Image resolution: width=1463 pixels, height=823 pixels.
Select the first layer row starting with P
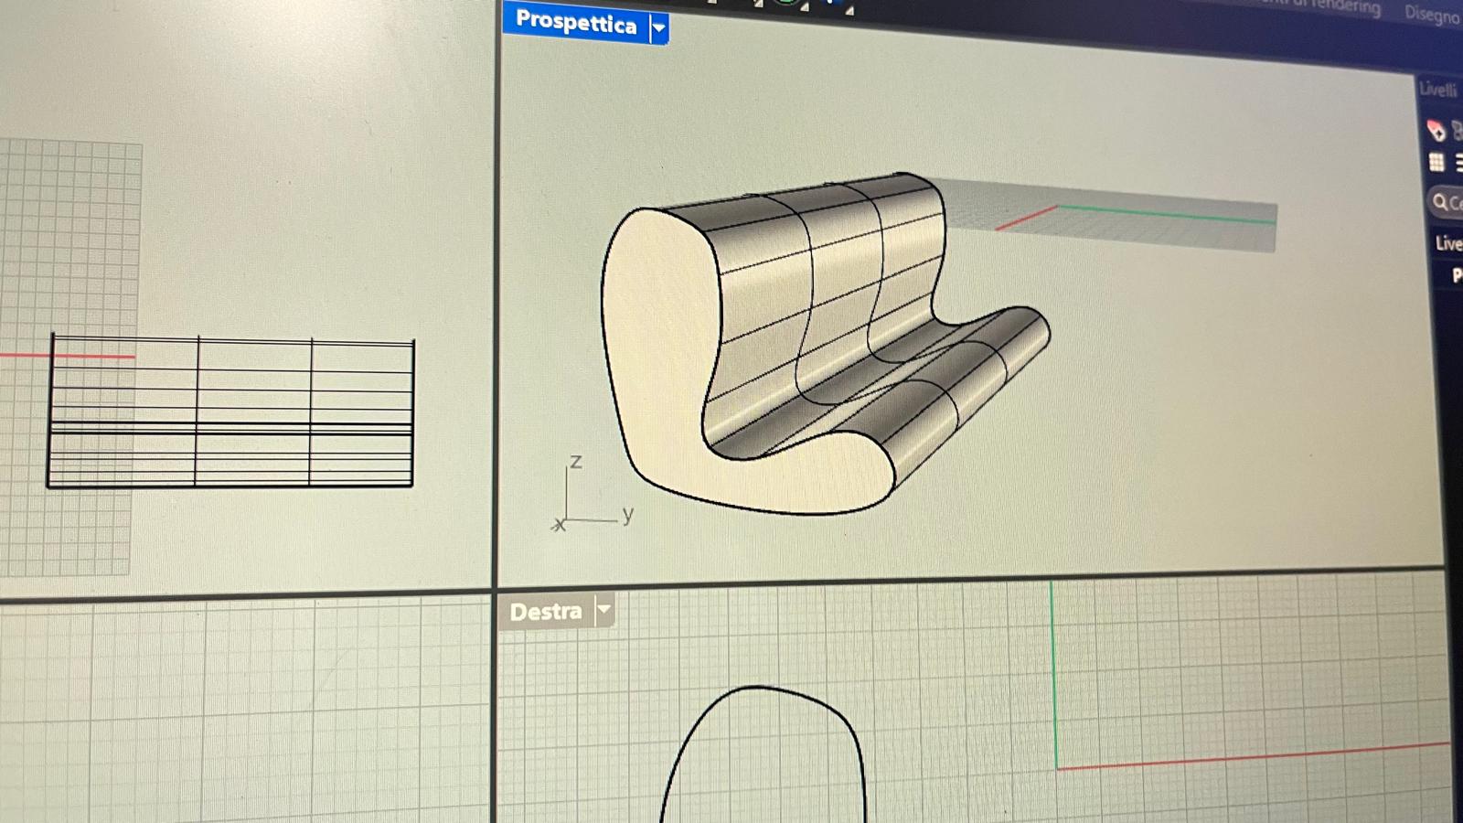(x=1456, y=275)
